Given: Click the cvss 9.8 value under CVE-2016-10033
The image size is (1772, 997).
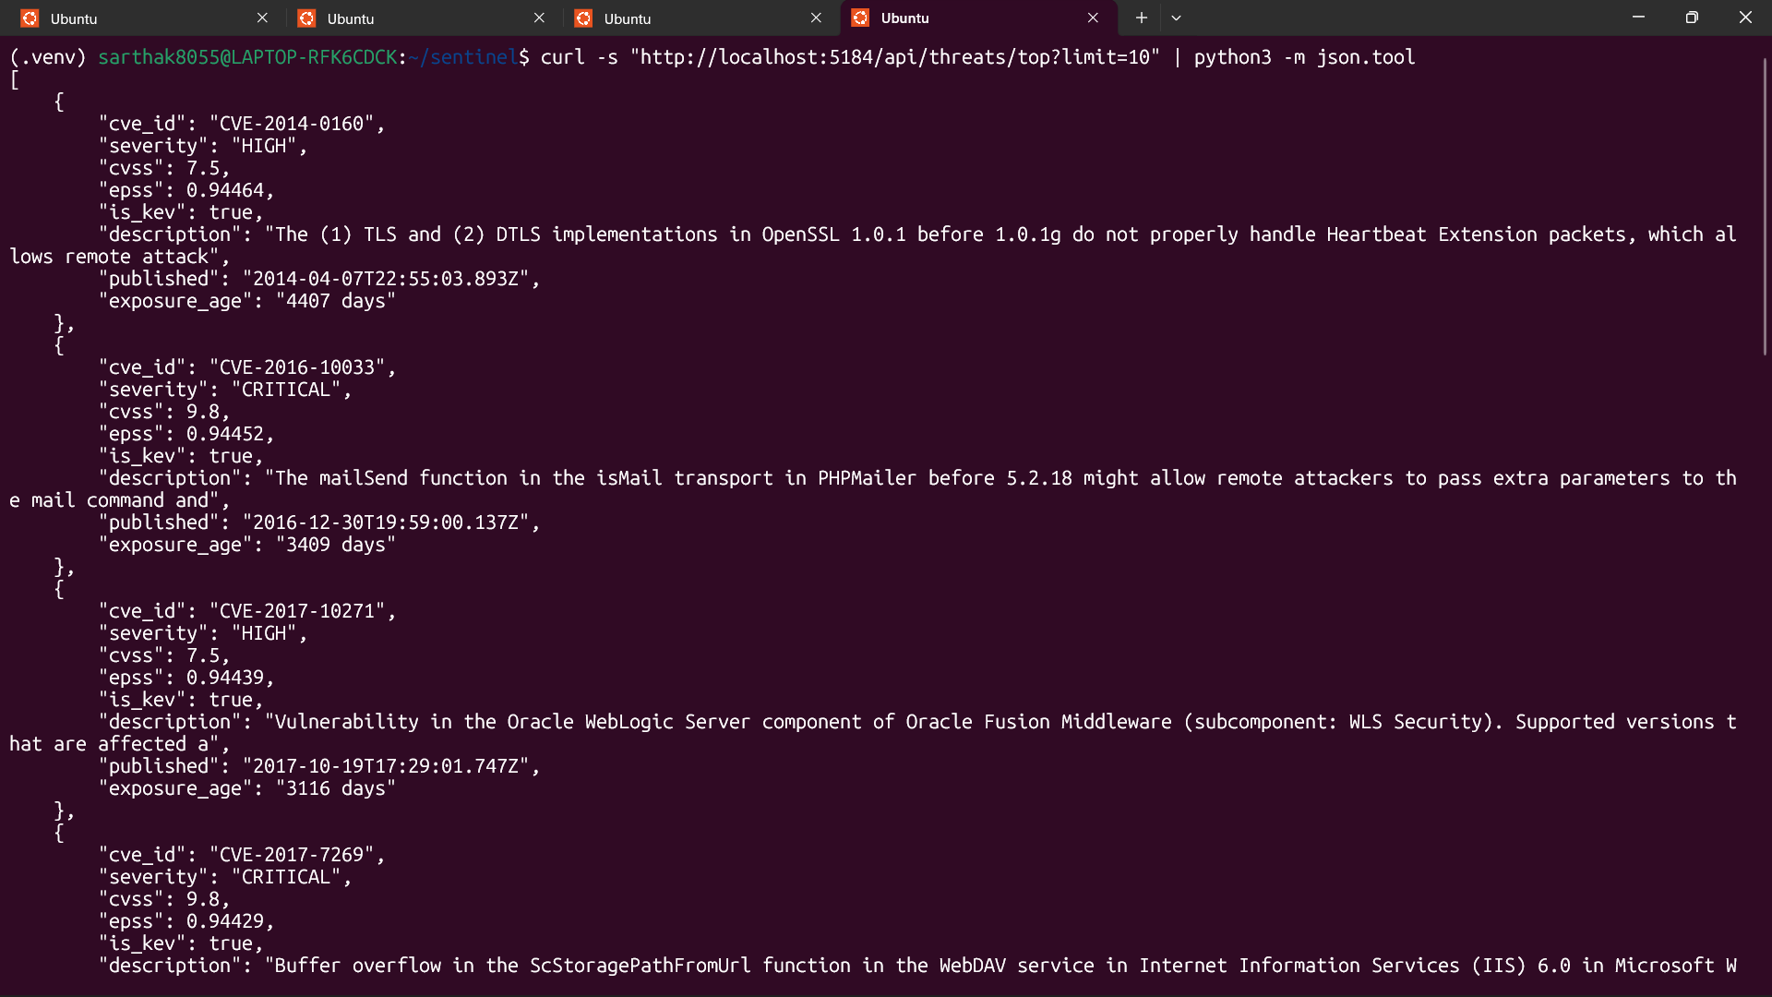Looking at the screenshot, I should pyautogui.click(x=203, y=412).
